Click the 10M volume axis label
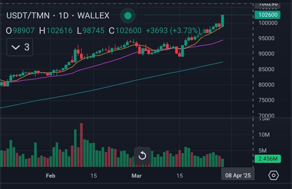 coord(264,135)
